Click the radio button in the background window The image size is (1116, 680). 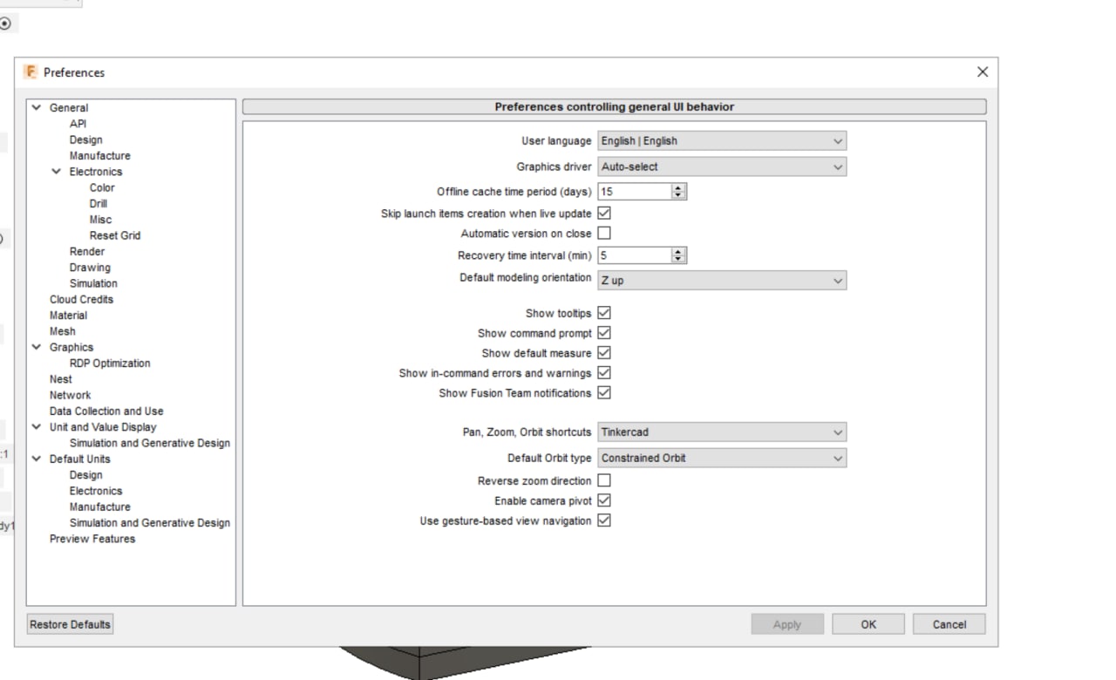point(5,24)
